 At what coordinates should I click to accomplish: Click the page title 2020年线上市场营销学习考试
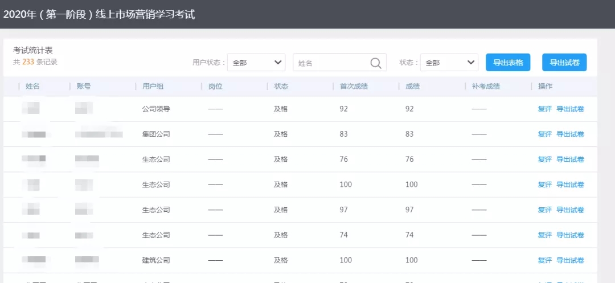(99, 15)
